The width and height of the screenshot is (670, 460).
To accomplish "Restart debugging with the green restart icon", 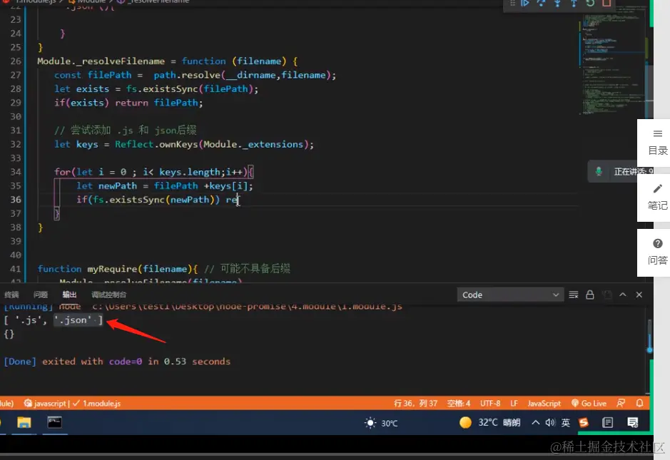I will [590, 3].
